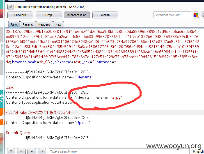Image resolution: width=204 pixels, height=154 pixels.
Task: Switch to the Params tab
Action: (x=28, y=24)
